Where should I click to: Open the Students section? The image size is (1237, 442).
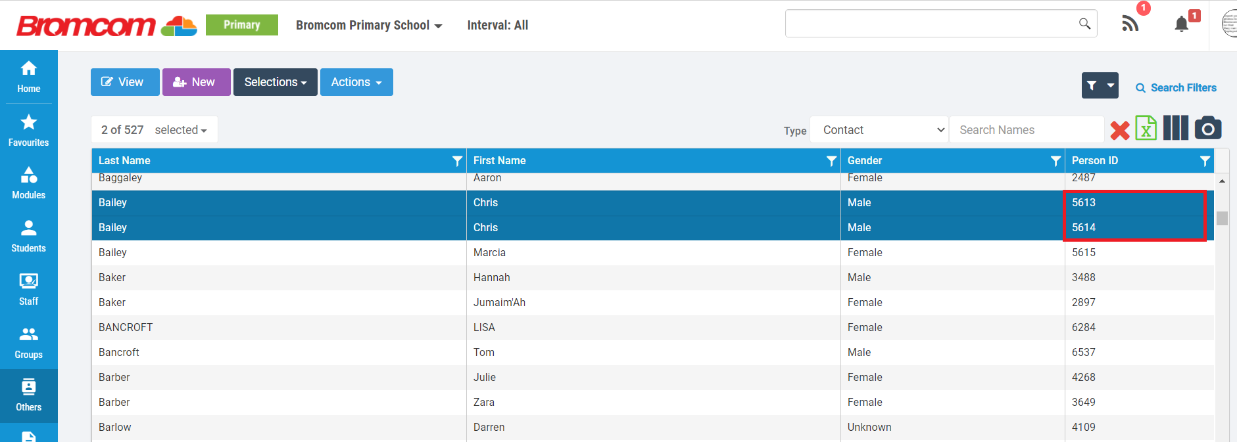pos(28,236)
